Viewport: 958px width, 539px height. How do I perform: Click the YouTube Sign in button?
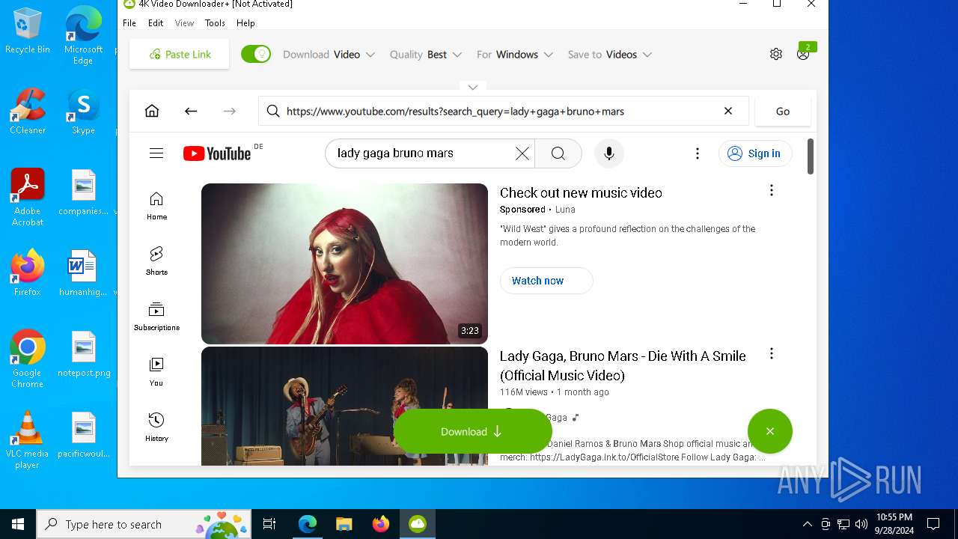755,153
